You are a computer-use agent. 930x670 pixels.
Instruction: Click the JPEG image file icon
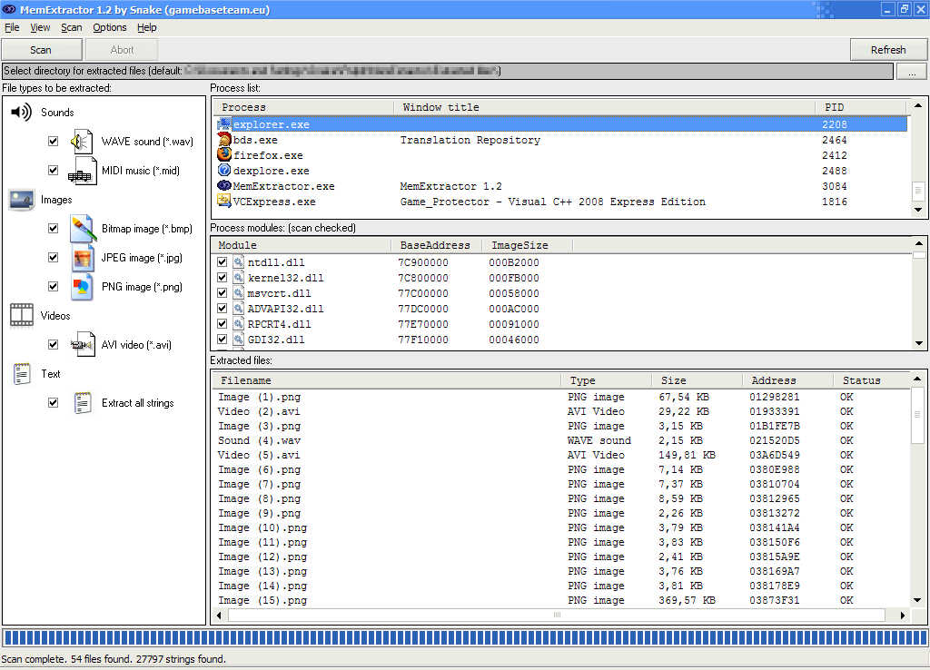[x=83, y=258]
